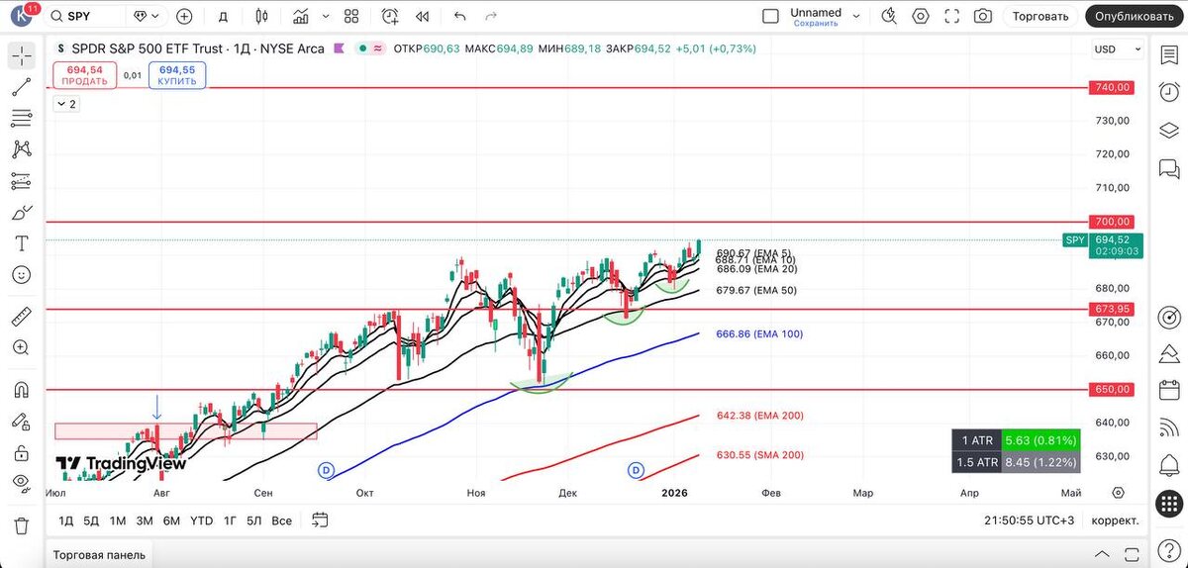Expand the indicators favorites dropdown arrow

pyautogui.click(x=326, y=17)
